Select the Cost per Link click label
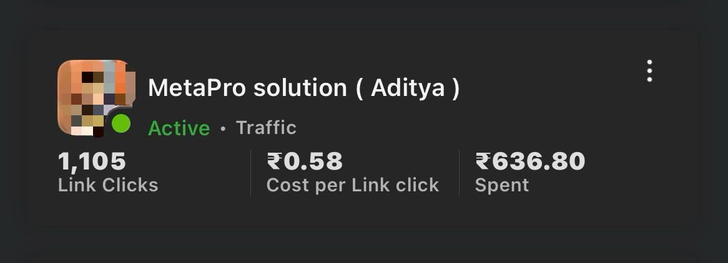This screenshot has height=263, width=728. pyautogui.click(x=353, y=185)
